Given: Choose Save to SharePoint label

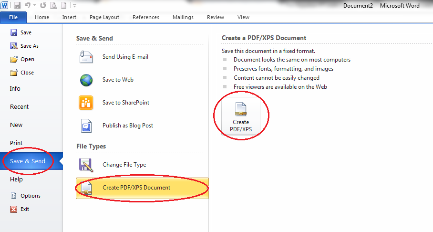Looking at the screenshot, I should 126,103.
